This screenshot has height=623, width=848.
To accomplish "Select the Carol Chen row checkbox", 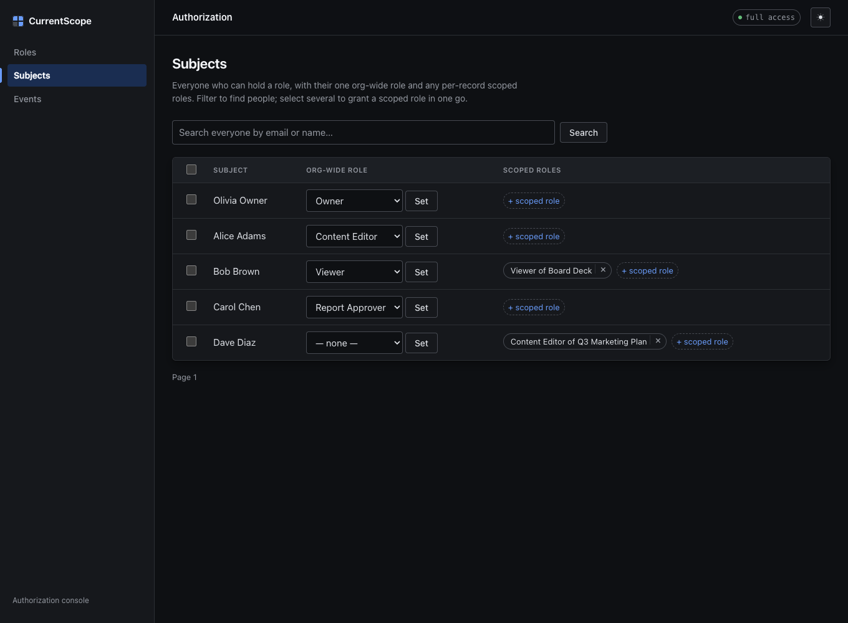I will pyautogui.click(x=191, y=306).
